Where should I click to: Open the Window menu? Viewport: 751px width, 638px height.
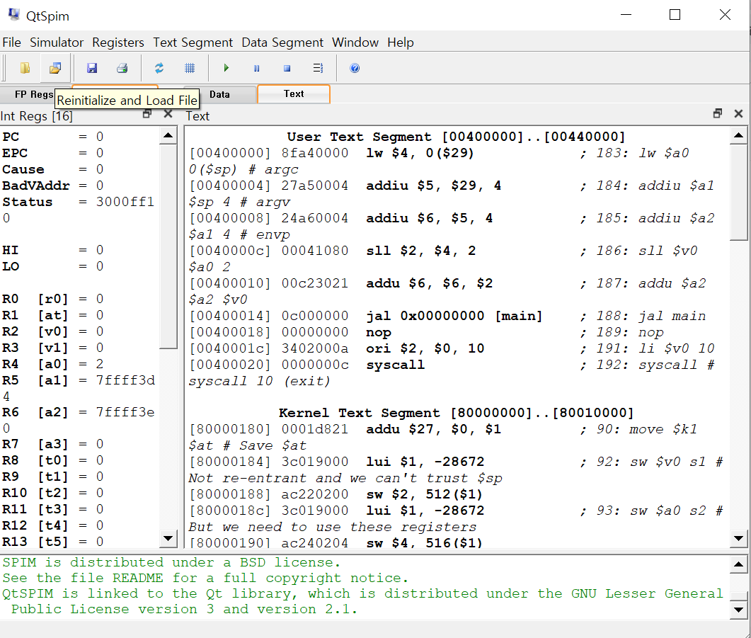point(355,42)
